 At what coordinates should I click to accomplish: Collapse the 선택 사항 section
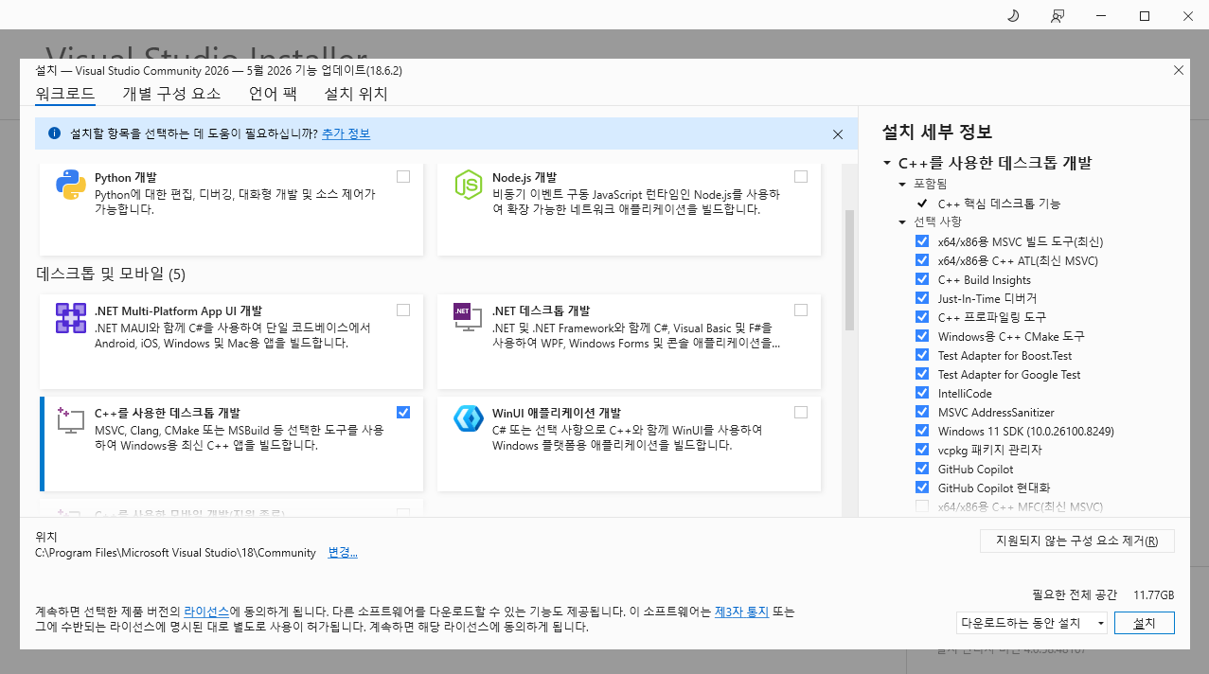point(902,222)
